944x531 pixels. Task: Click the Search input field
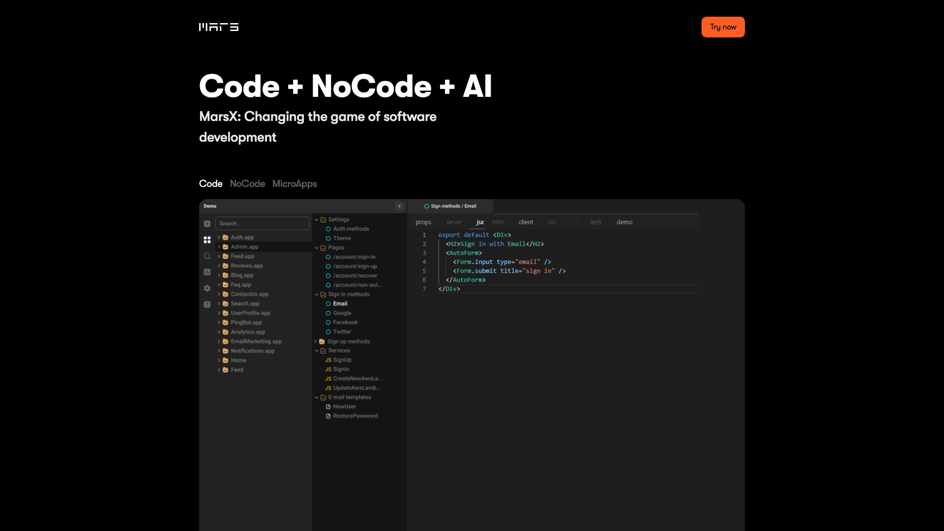263,224
